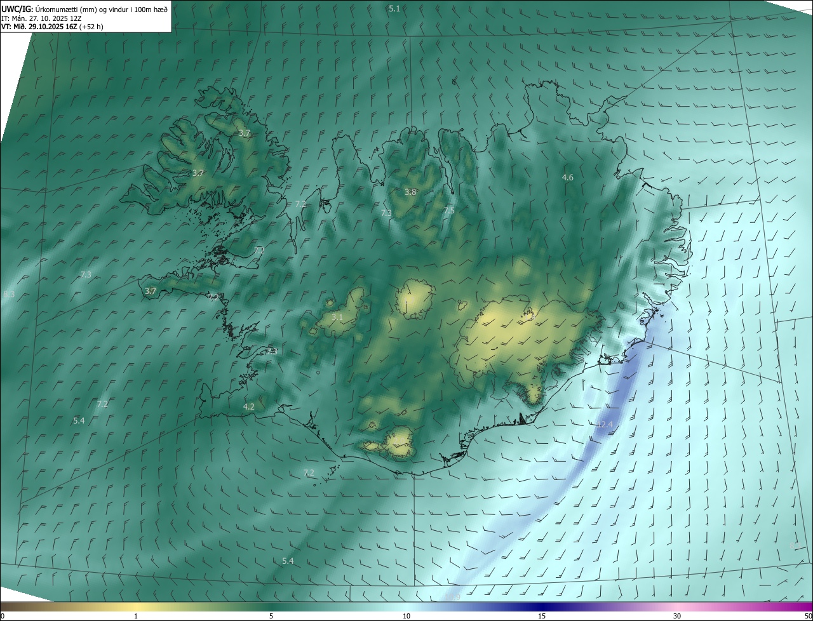Click the 'VT: Mið. 29.10.2025 16Z (+52 h)' line
The height and width of the screenshot is (621, 813).
52,27
